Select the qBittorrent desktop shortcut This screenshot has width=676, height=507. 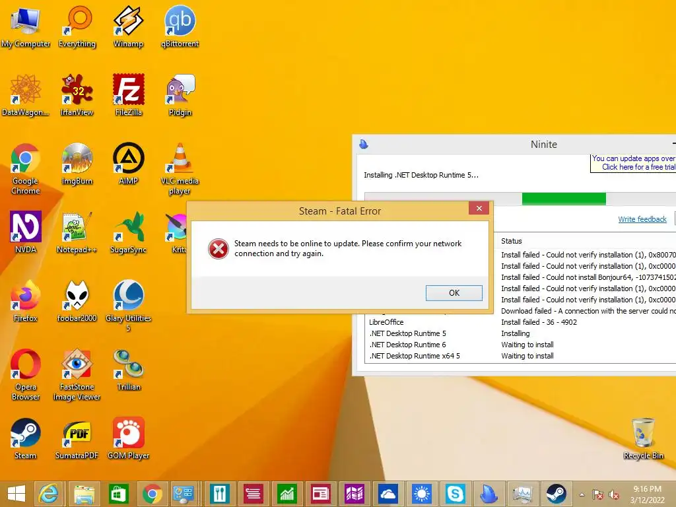[x=180, y=26]
